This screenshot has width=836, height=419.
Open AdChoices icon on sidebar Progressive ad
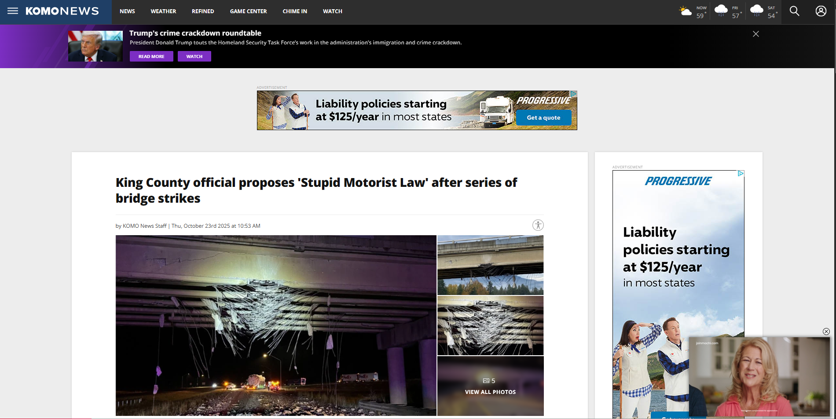point(741,174)
